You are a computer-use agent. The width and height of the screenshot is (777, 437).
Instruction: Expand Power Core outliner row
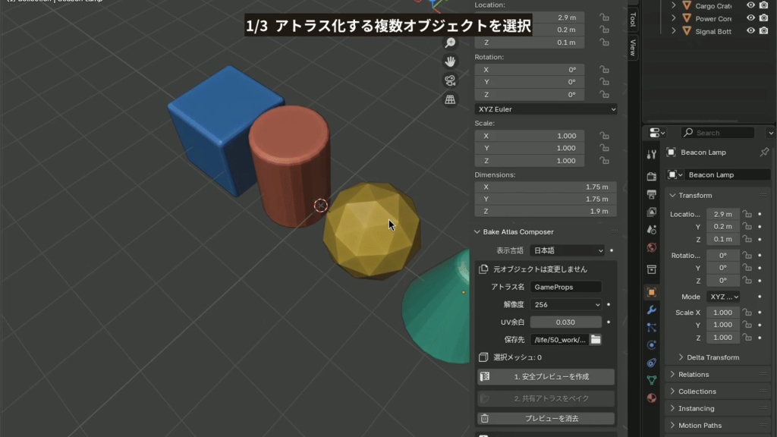click(674, 18)
